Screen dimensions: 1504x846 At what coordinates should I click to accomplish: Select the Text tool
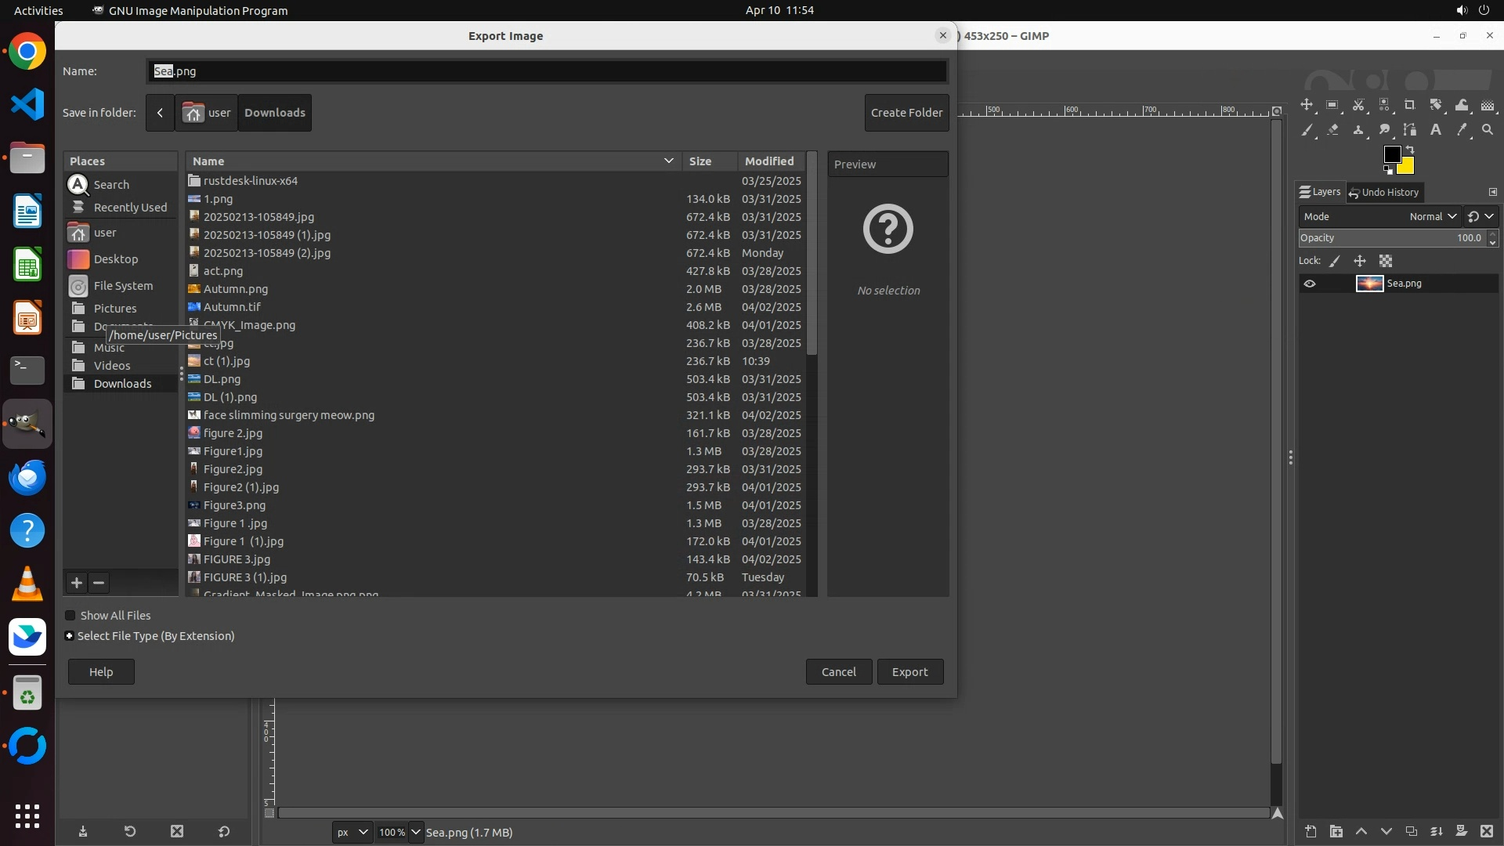click(1436, 130)
